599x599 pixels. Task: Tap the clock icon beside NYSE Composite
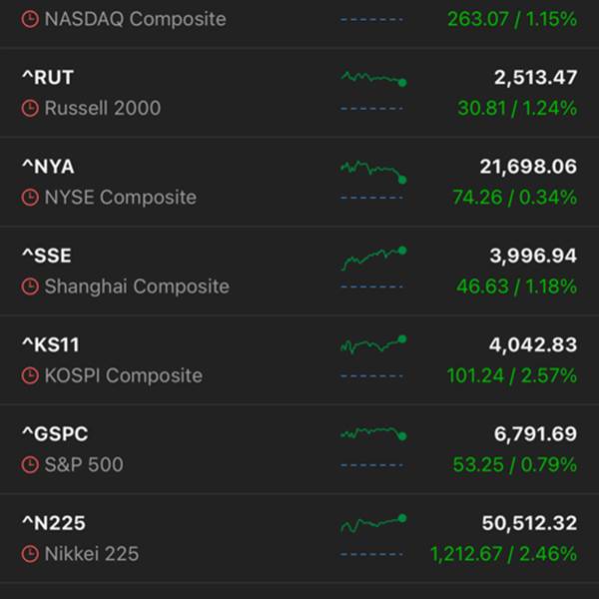(x=31, y=198)
